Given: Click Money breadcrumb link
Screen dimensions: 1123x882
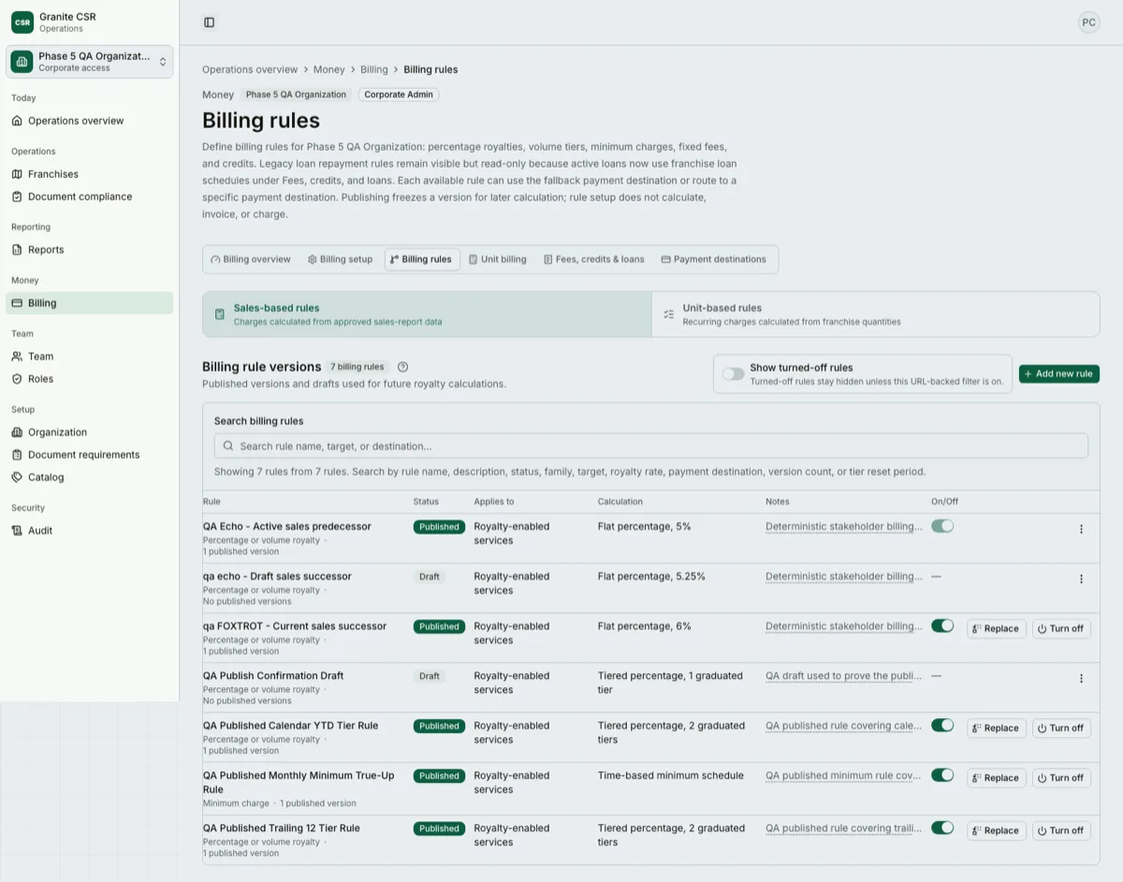Looking at the screenshot, I should point(329,69).
